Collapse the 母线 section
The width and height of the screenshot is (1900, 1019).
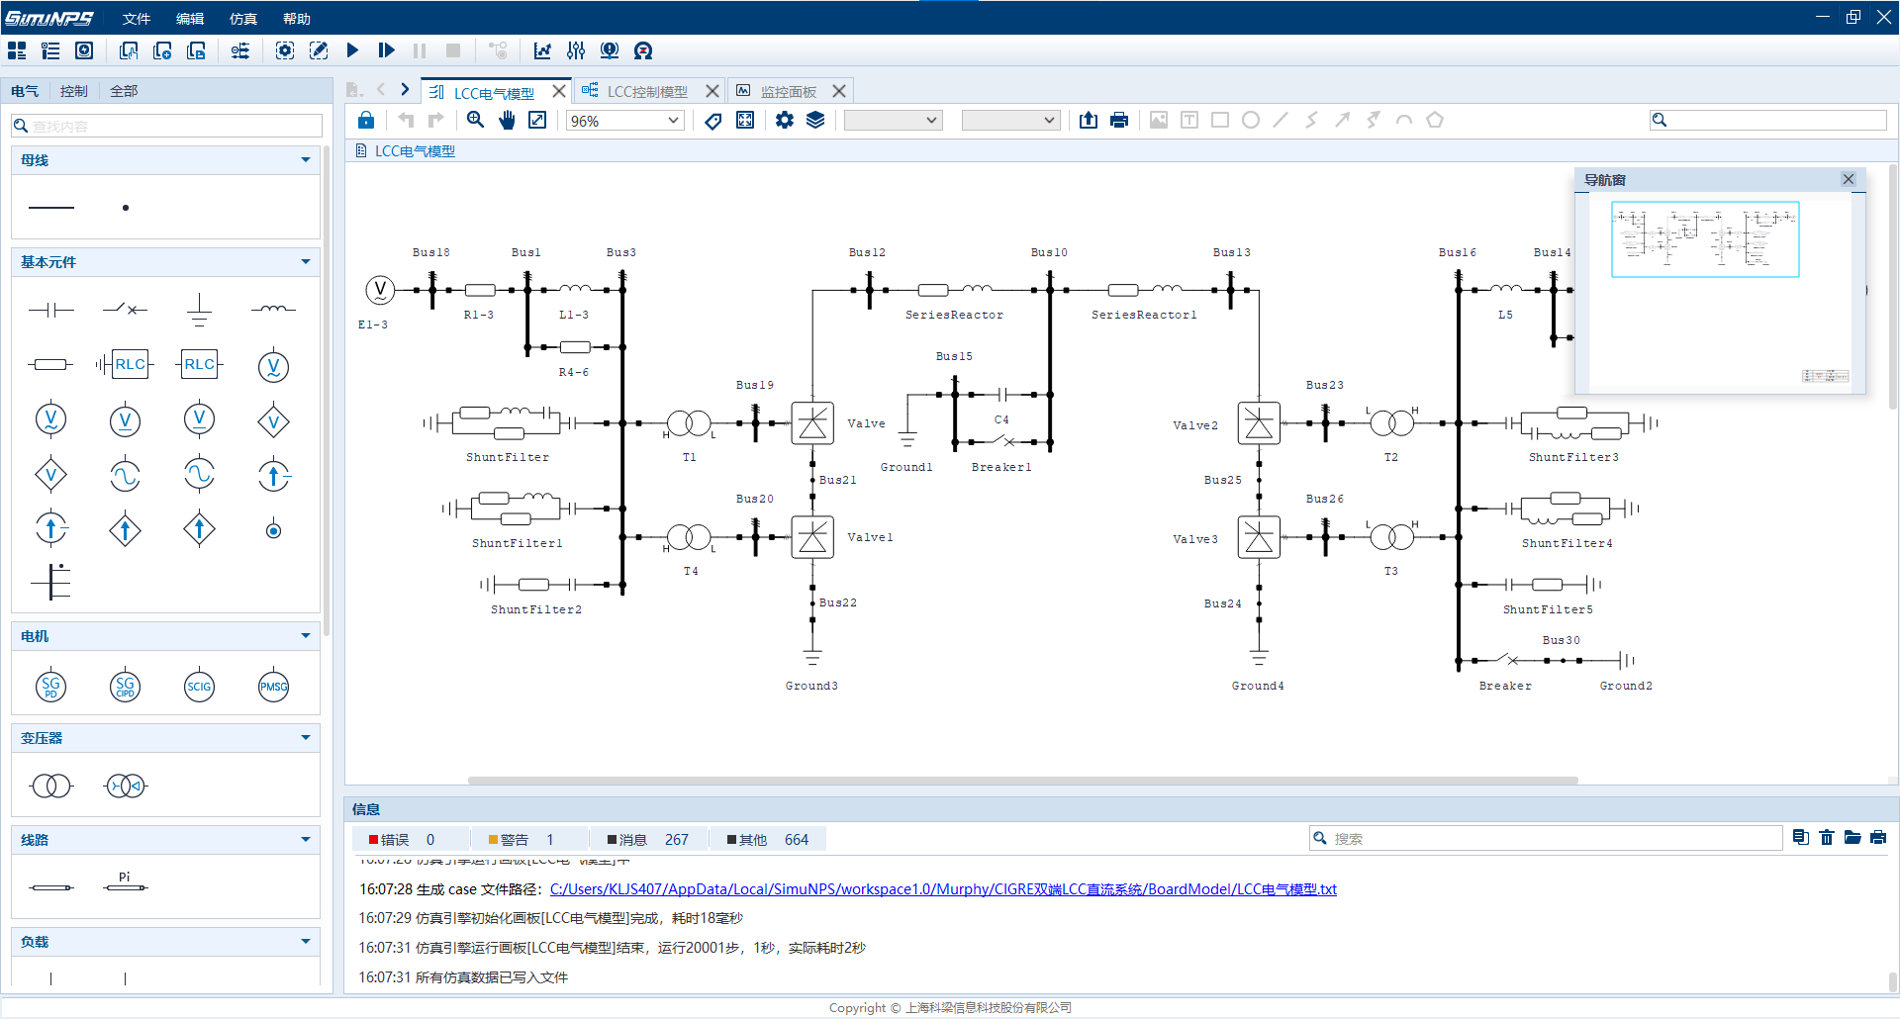[305, 160]
